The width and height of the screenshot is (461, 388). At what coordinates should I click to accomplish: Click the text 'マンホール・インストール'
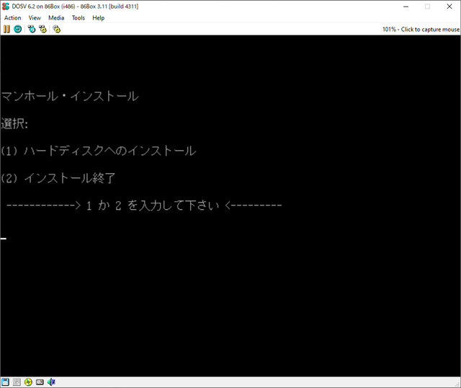coord(70,96)
